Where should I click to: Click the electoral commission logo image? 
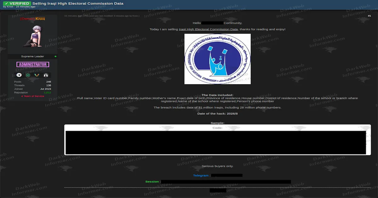pos(217,59)
